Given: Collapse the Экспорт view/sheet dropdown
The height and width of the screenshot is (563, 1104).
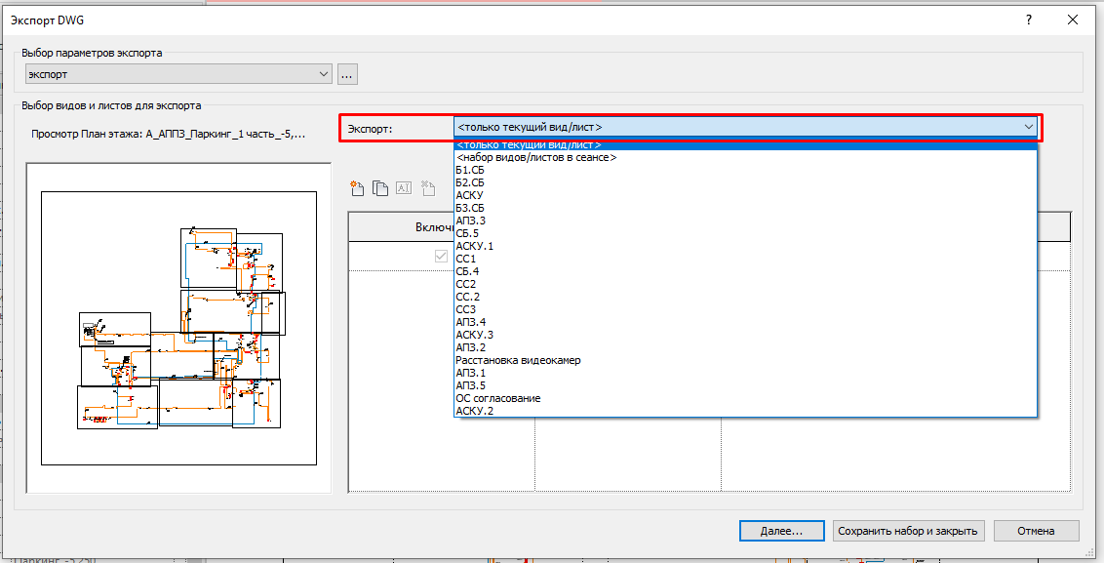Looking at the screenshot, I should tap(1028, 127).
